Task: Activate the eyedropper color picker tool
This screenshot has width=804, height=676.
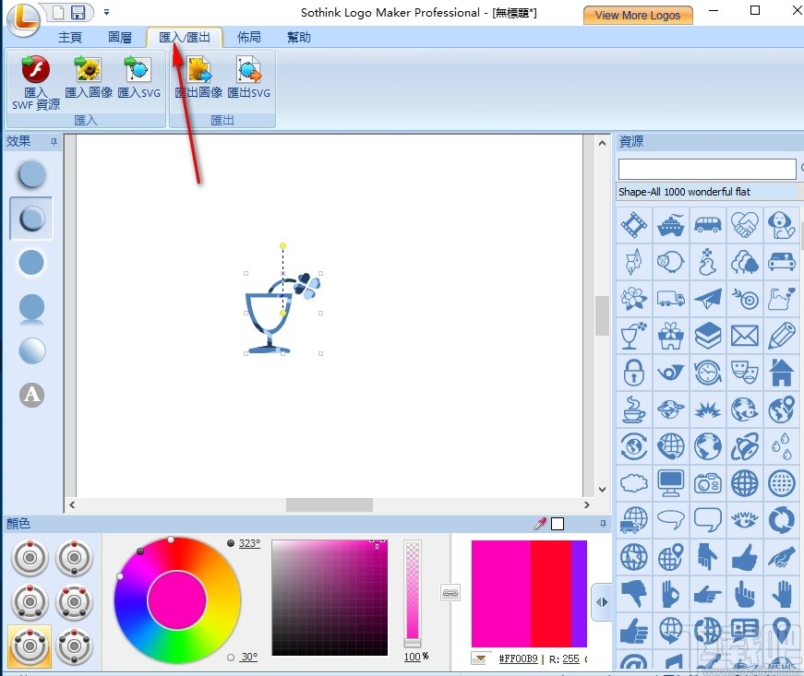Action: click(x=538, y=524)
